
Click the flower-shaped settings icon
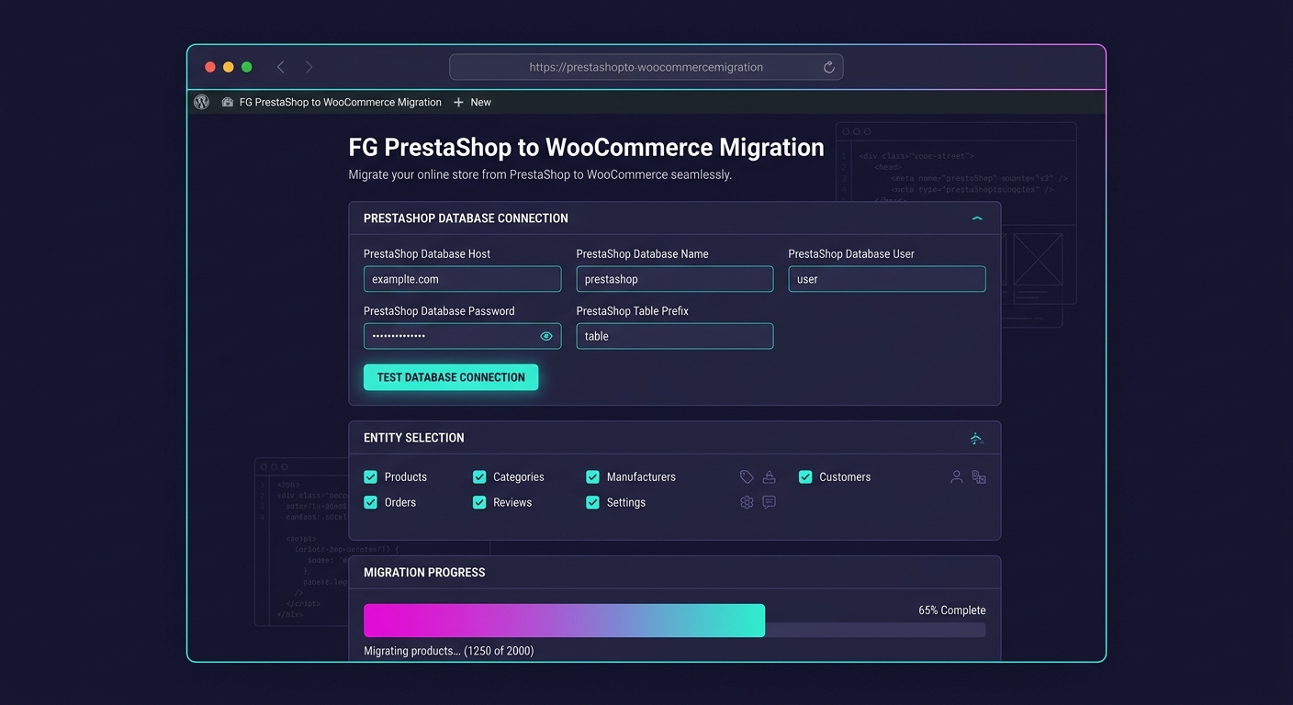pos(747,502)
